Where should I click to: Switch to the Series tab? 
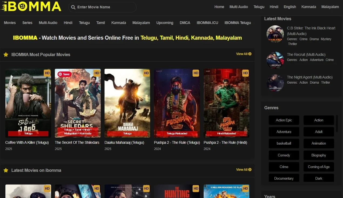[27, 23]
